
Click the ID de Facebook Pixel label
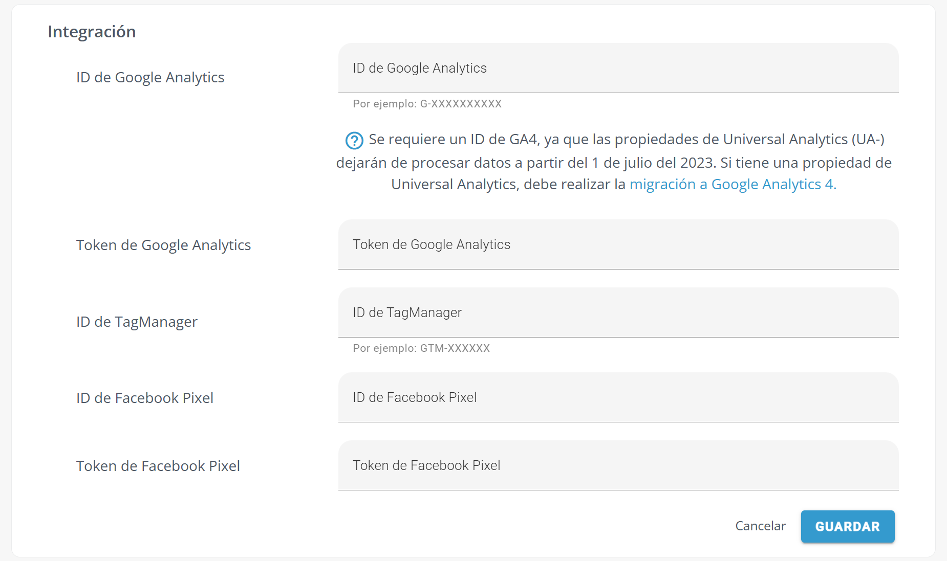145,398
